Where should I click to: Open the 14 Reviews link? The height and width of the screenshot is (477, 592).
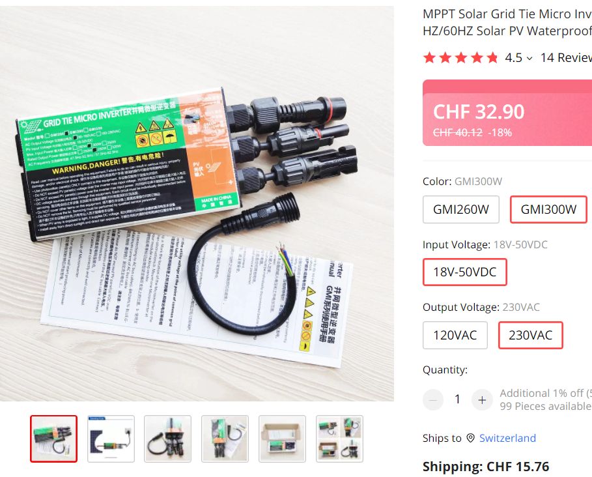coord(566,58)
